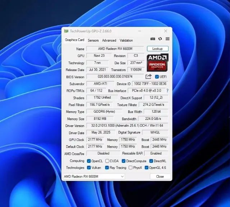Click the GPU Clock value 2177 MHz
Screen dimensions: 230x207
[x=95, y=140]
